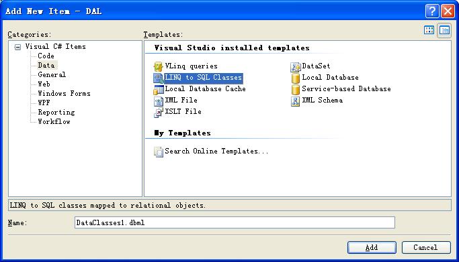Switch to large icons view
Viewport: 459px width, 262px height.
coord(429,29)
